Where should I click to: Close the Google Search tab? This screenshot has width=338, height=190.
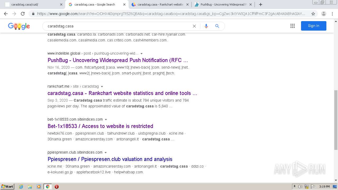(124, 4)
